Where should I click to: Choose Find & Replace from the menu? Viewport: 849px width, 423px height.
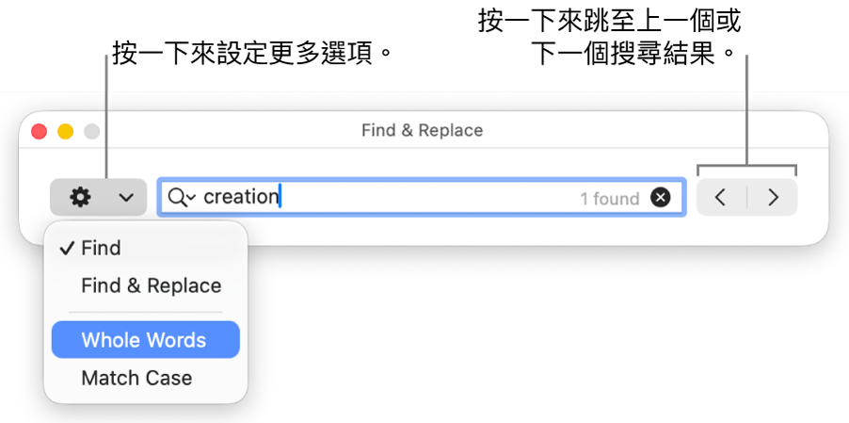151,285
